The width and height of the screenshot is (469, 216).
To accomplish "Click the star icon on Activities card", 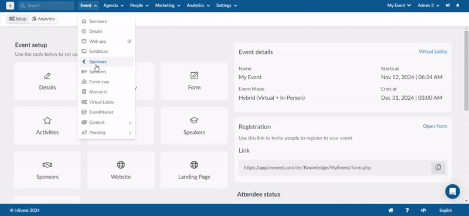I will point(47,120).
